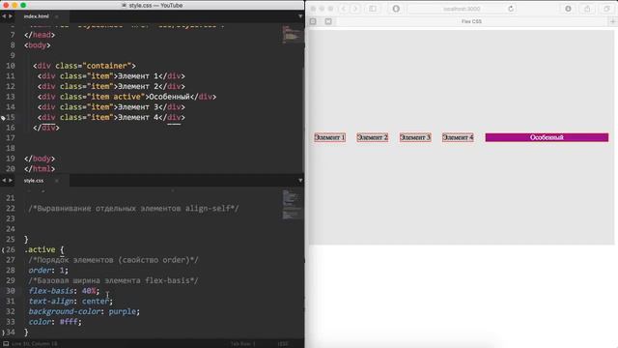618x348 pixels.
Task: Click the Элемент 2 text in code
Action: coord(137,86)
